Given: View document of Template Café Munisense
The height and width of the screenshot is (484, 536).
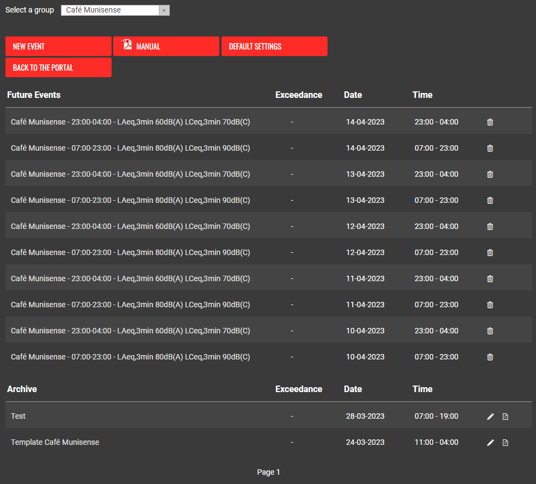Looking at the screenshot, I should [505, 443].
